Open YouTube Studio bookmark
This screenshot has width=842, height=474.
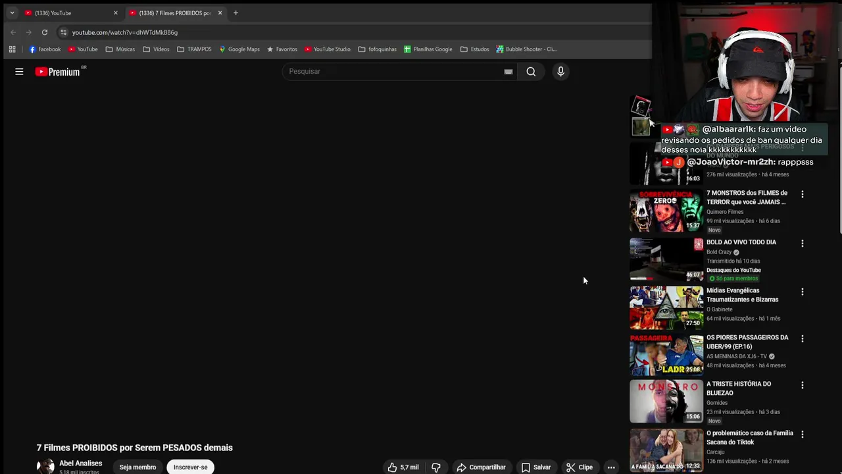click(x=328, y=49)
